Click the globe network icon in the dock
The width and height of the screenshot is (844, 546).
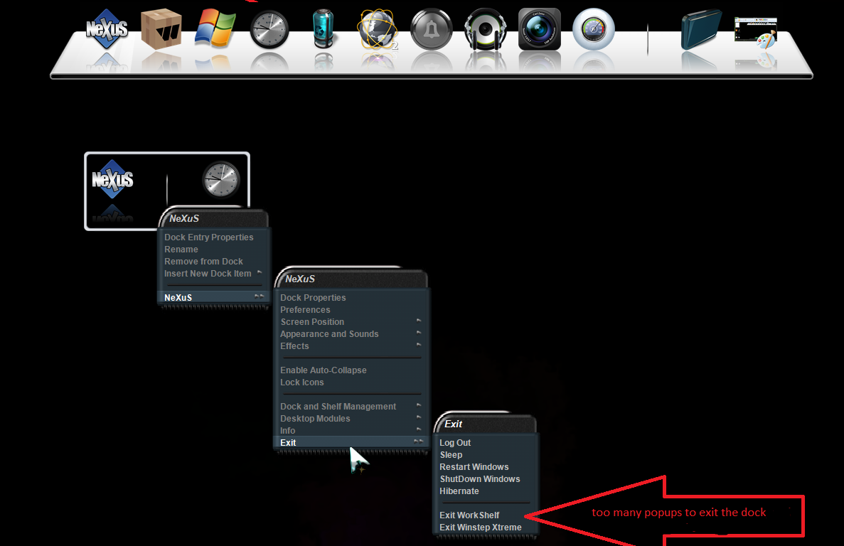click(378, 30)
